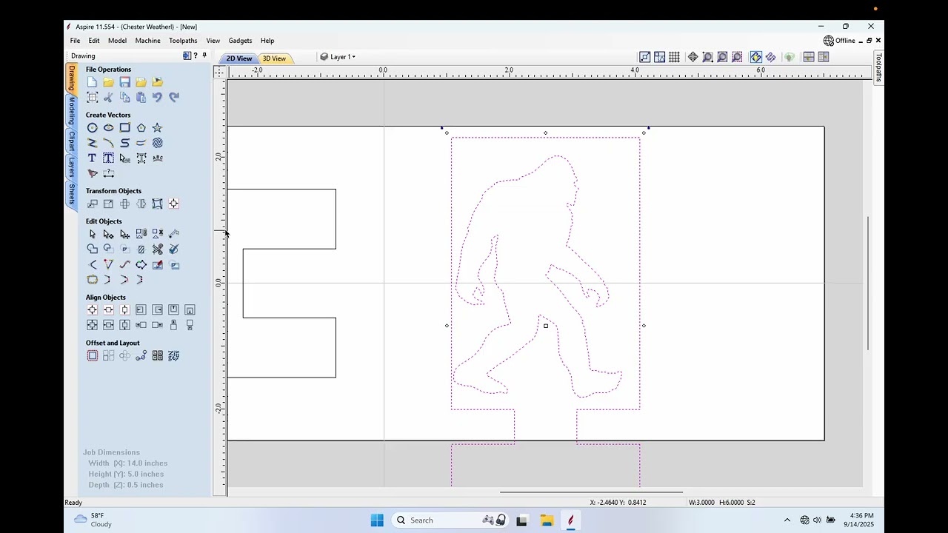Click the Undo icon
948x533 pixels.
coord(157,97)
